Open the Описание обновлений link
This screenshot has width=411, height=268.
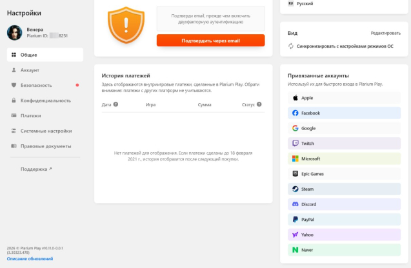tap(30, 258)
